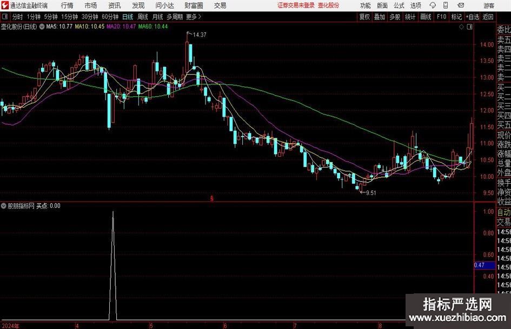Viewport: 511px width, 329px height.
Task: Click the 叠加 overlay button
Action: pyautogui.click(x=380, y=17)
